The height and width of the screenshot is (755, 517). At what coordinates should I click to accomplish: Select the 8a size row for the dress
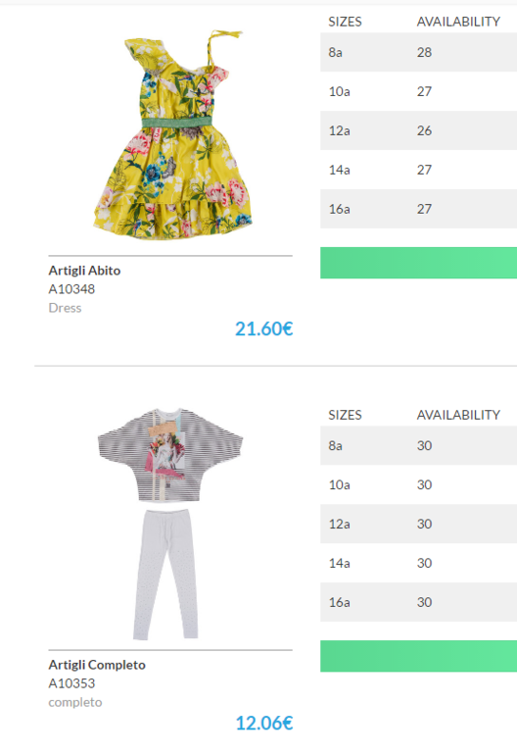coord(418,52)
